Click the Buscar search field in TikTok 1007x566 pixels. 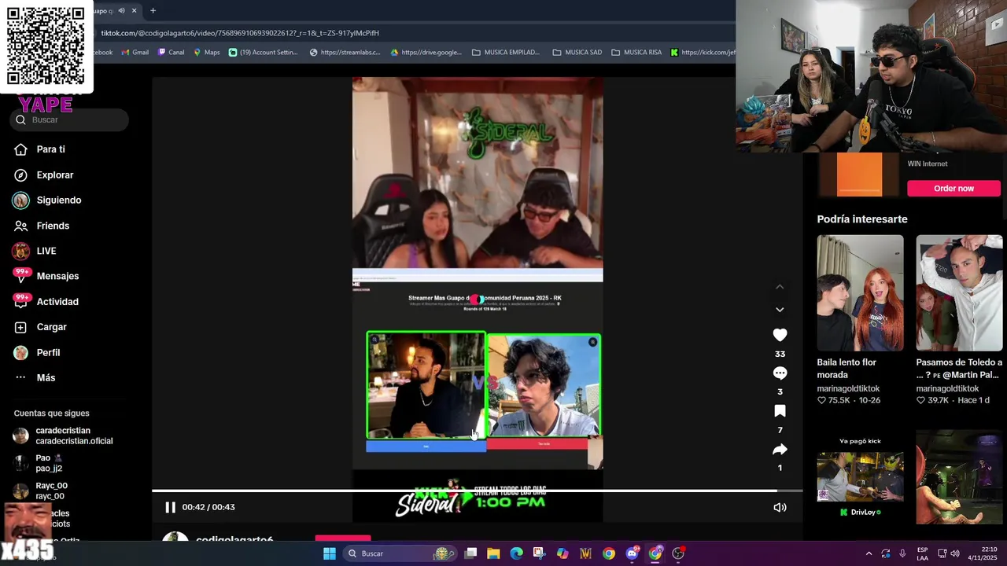[70, 119]
